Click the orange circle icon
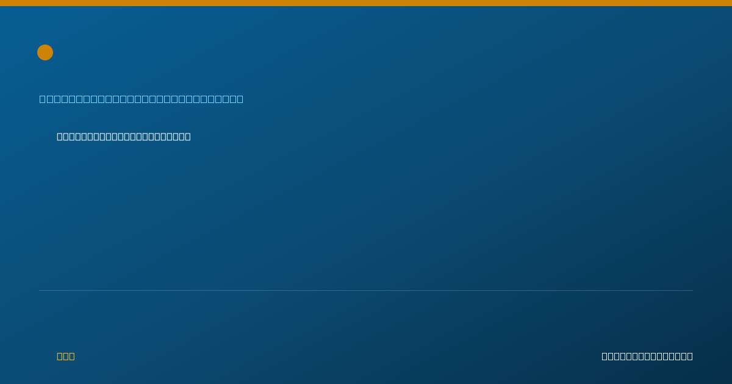Screen dimensions: 732x384 (45, 52)
